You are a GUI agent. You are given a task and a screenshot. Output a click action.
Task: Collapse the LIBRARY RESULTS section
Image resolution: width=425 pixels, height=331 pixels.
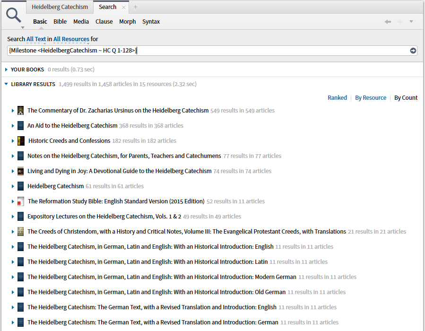(6, 84)
